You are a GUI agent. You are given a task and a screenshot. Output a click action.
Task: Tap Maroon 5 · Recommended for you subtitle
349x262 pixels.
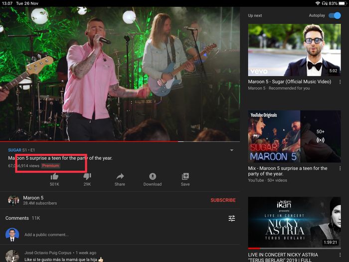(x=279, y=88)
